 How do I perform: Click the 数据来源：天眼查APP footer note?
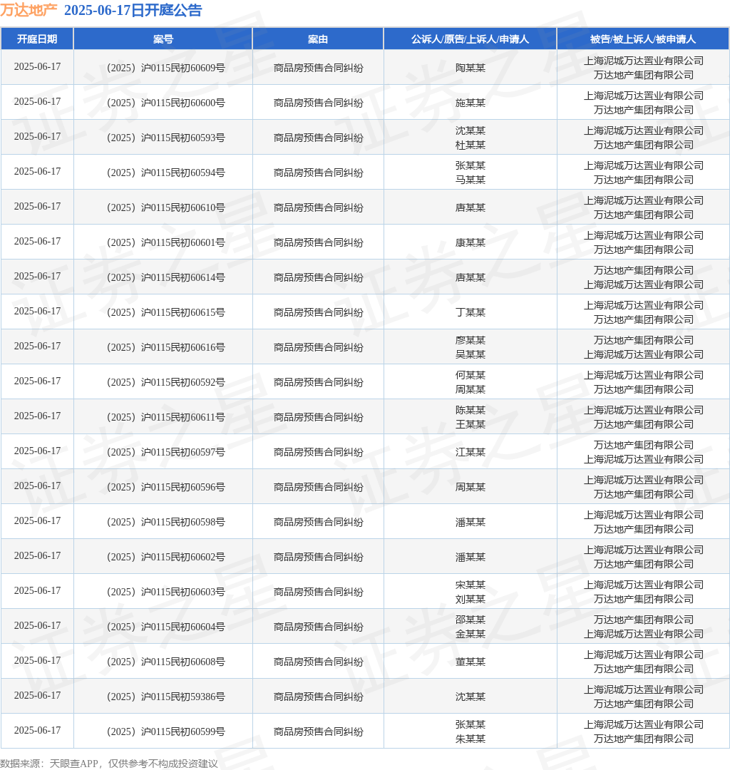(x=109, y=763)
